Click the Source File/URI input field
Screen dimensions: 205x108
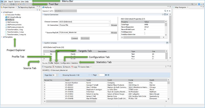pyautogui.click(x=85, y=33)
